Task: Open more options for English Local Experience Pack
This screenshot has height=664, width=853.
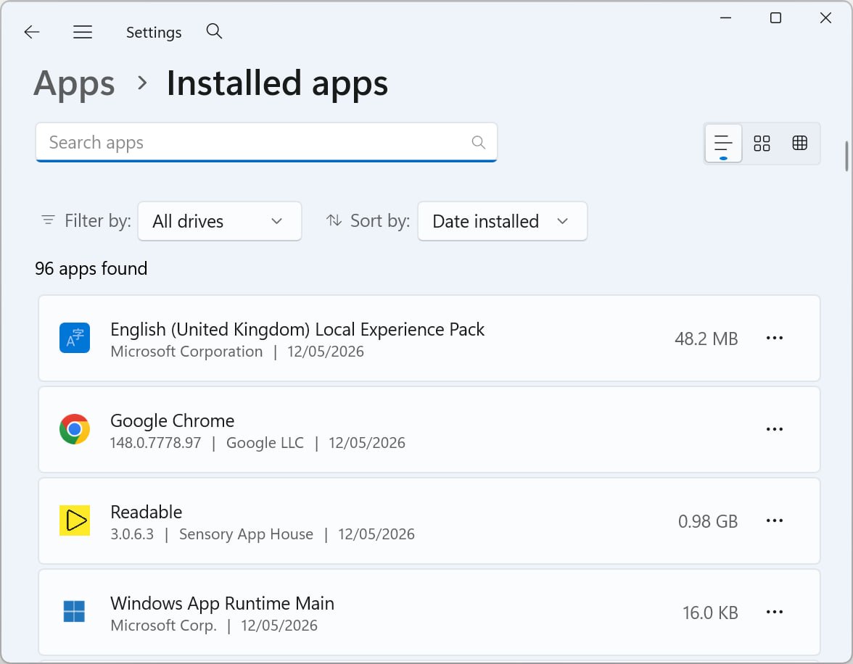Action: pos(774,339)
